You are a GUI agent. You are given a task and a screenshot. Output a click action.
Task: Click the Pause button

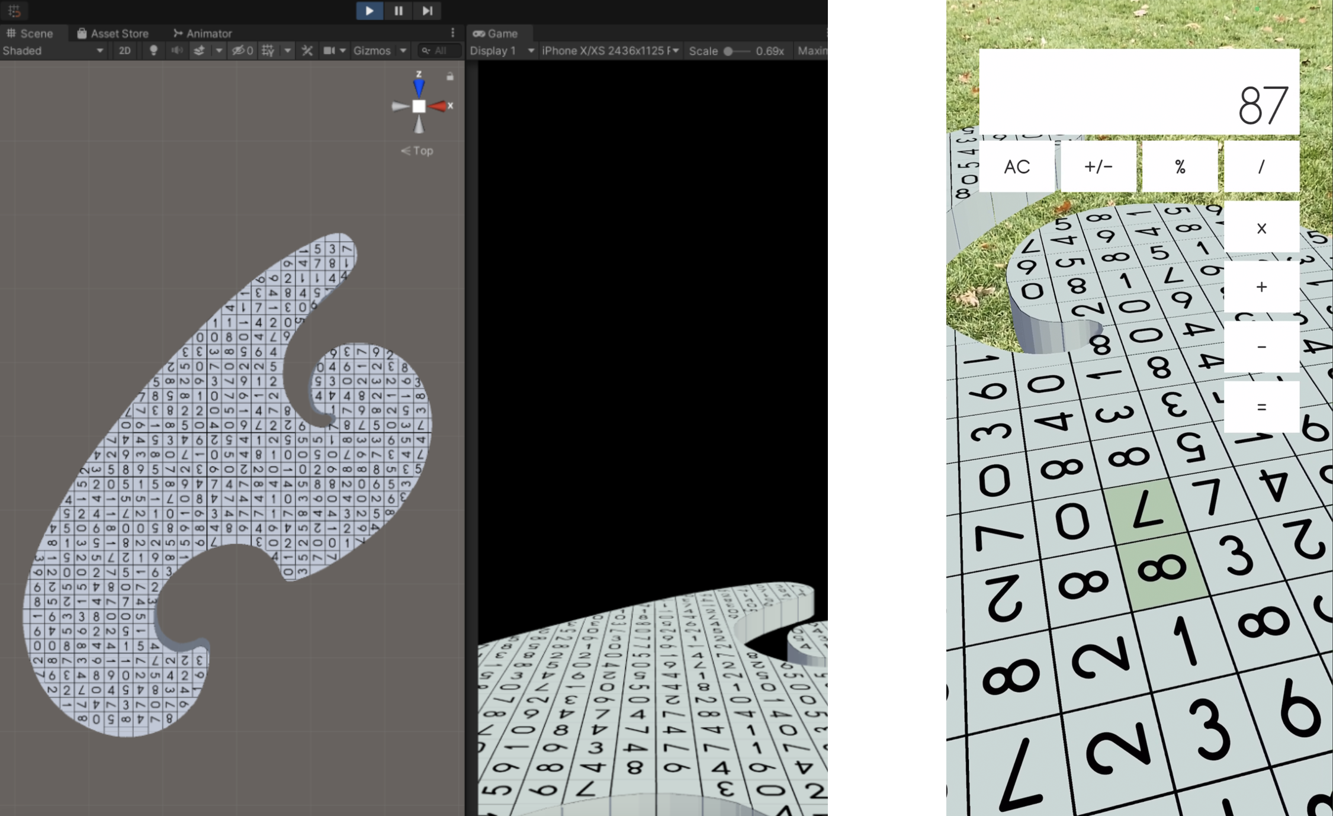(x=399, y=11)
